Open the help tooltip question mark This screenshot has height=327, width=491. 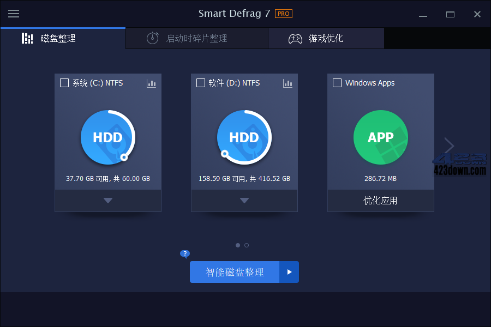click(184, 254)
